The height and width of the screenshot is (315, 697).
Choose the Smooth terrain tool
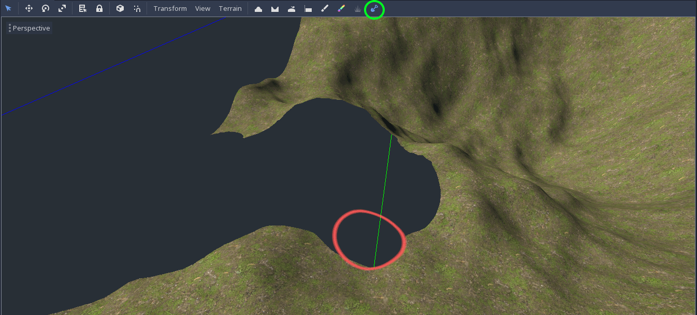[x=292, y=8]
